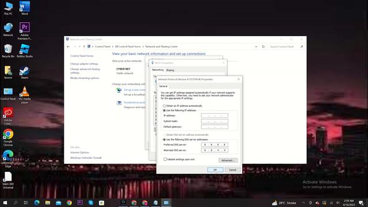
Task: Open Premiere Pro from the taskbar
Action: tap(80, 202)
